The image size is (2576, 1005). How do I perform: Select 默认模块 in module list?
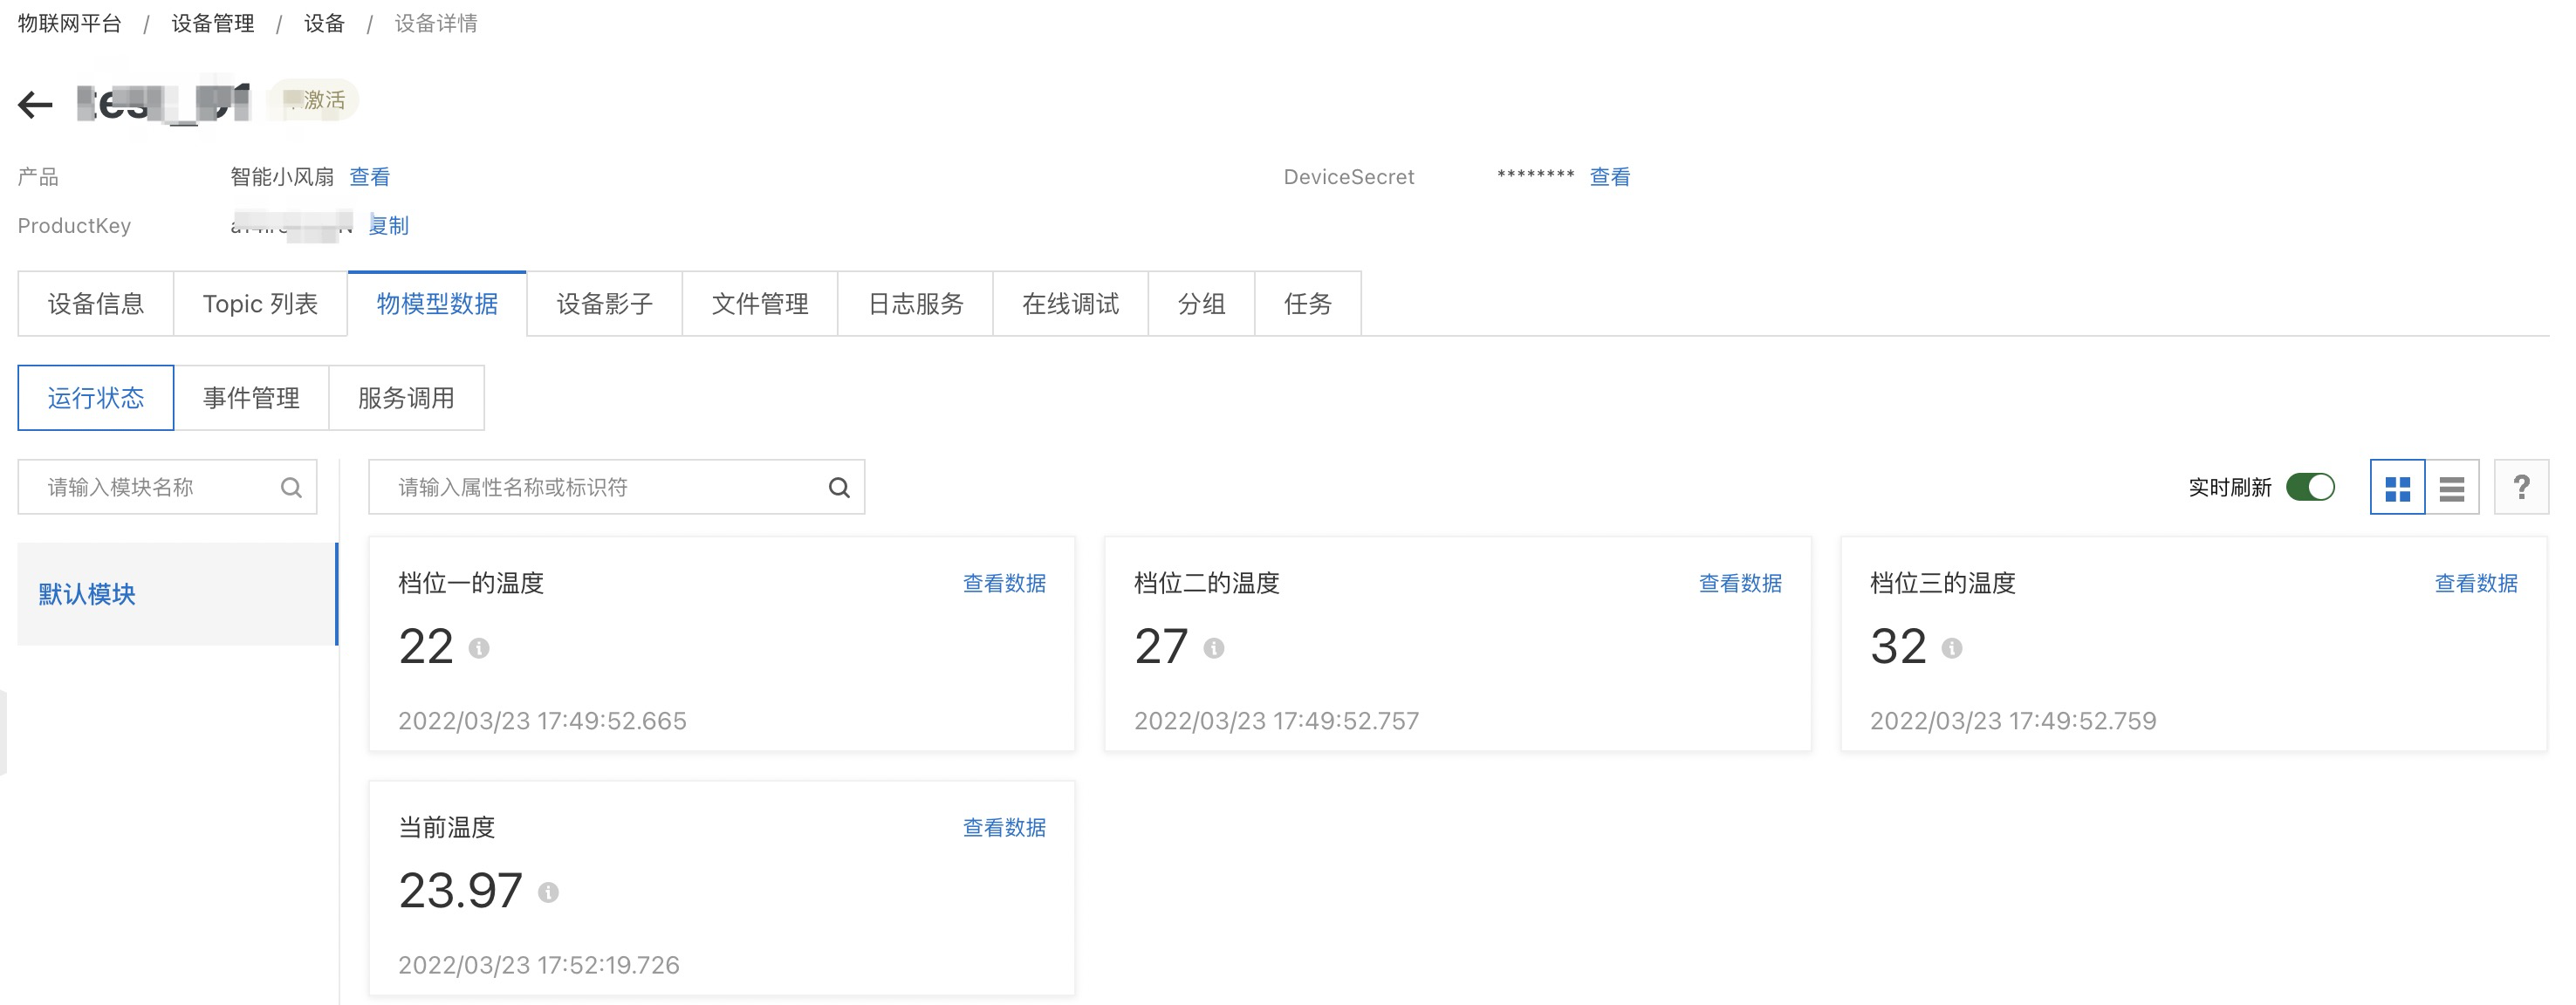[x=177, y=594]
